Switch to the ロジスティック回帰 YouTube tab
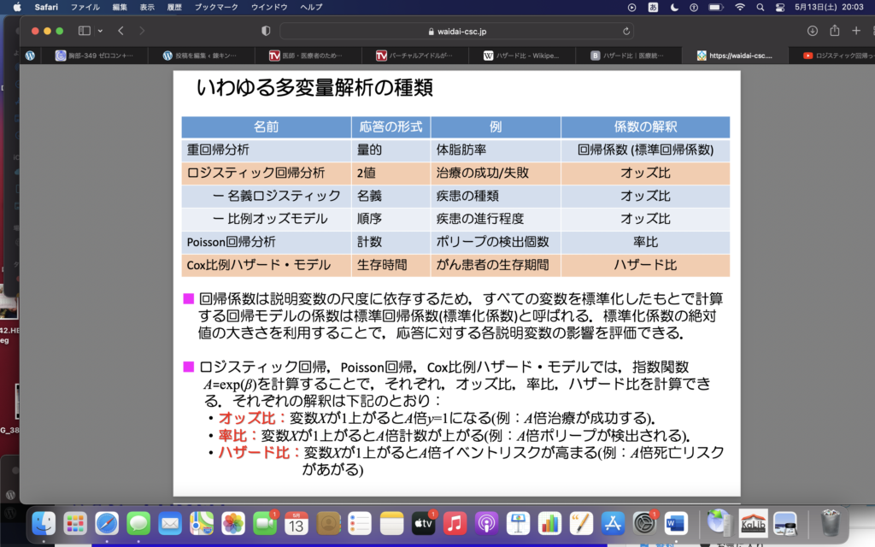 click(x=833, y=56)
